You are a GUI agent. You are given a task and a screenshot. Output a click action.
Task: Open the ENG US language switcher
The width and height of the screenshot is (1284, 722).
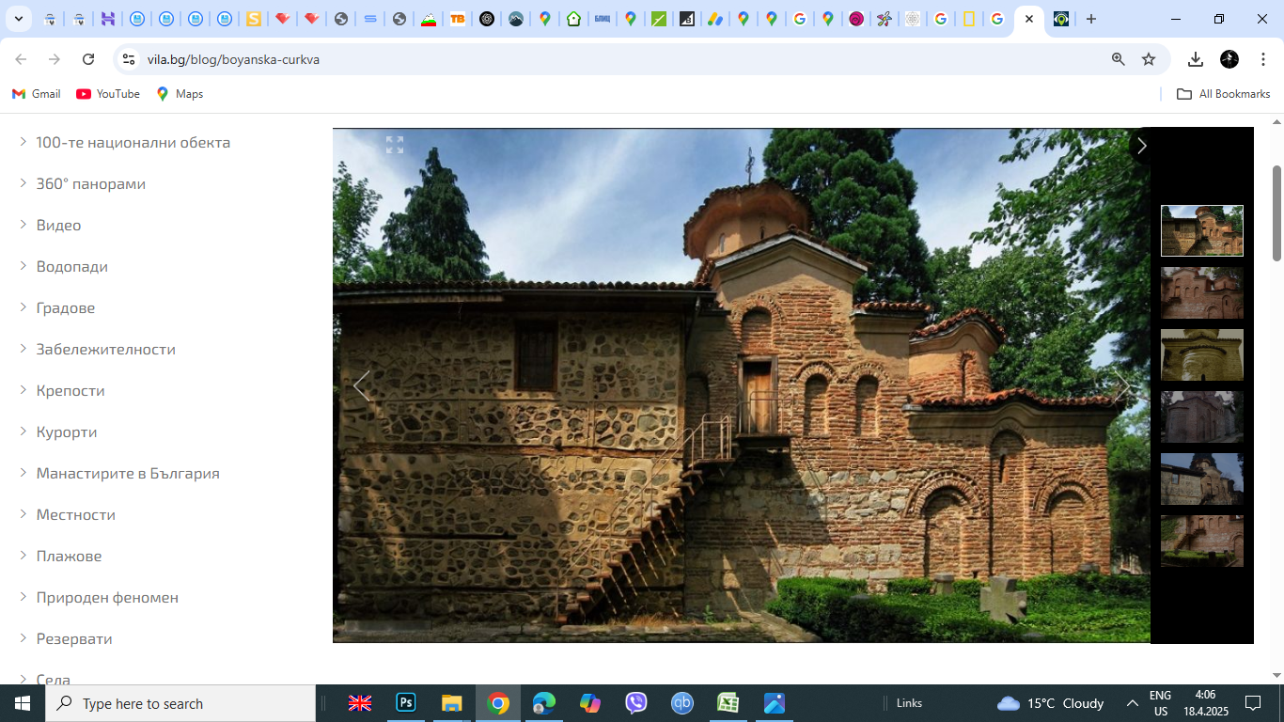pyautogui.click(x=1161, y=703)
